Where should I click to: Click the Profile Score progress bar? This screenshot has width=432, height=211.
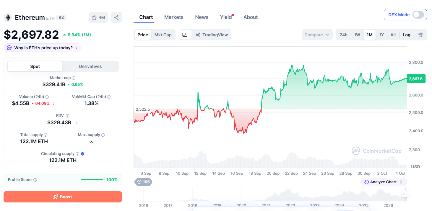coord(92,180)
